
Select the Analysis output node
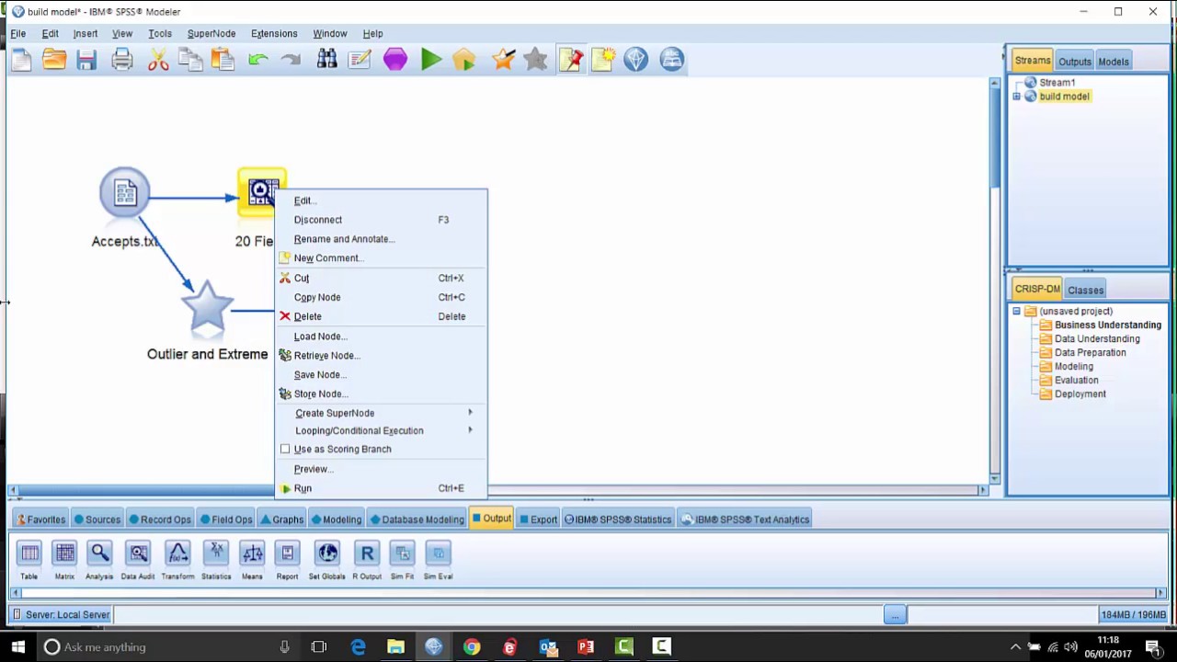(x=99, y=560)
